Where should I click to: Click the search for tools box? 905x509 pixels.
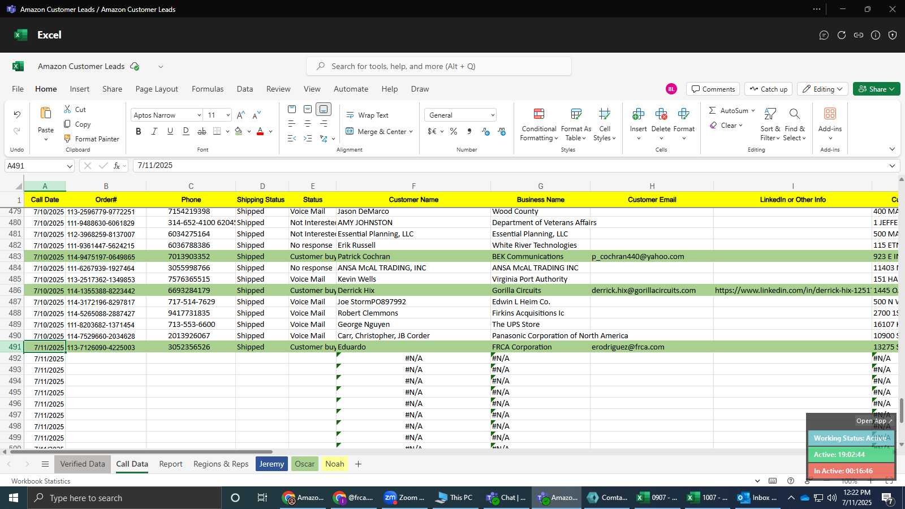pos(439,66)
